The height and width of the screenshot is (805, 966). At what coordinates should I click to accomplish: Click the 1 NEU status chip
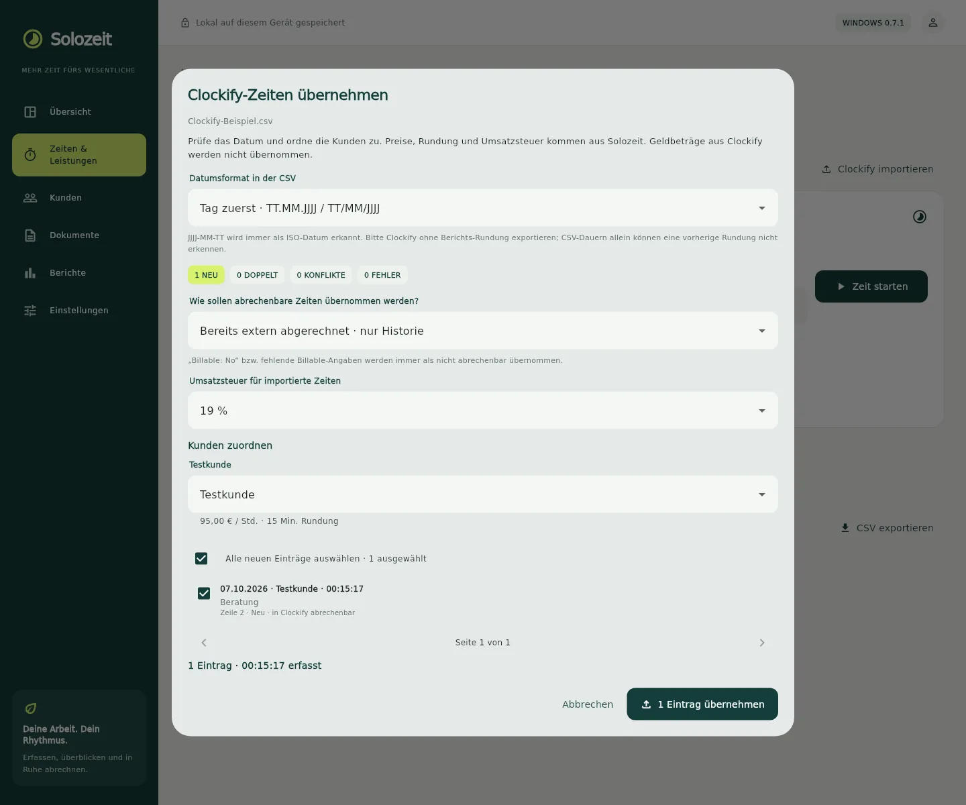coord(206,275)
